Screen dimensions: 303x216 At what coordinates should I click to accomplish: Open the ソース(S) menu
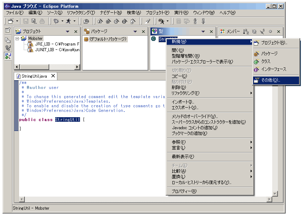coord(55,13)
